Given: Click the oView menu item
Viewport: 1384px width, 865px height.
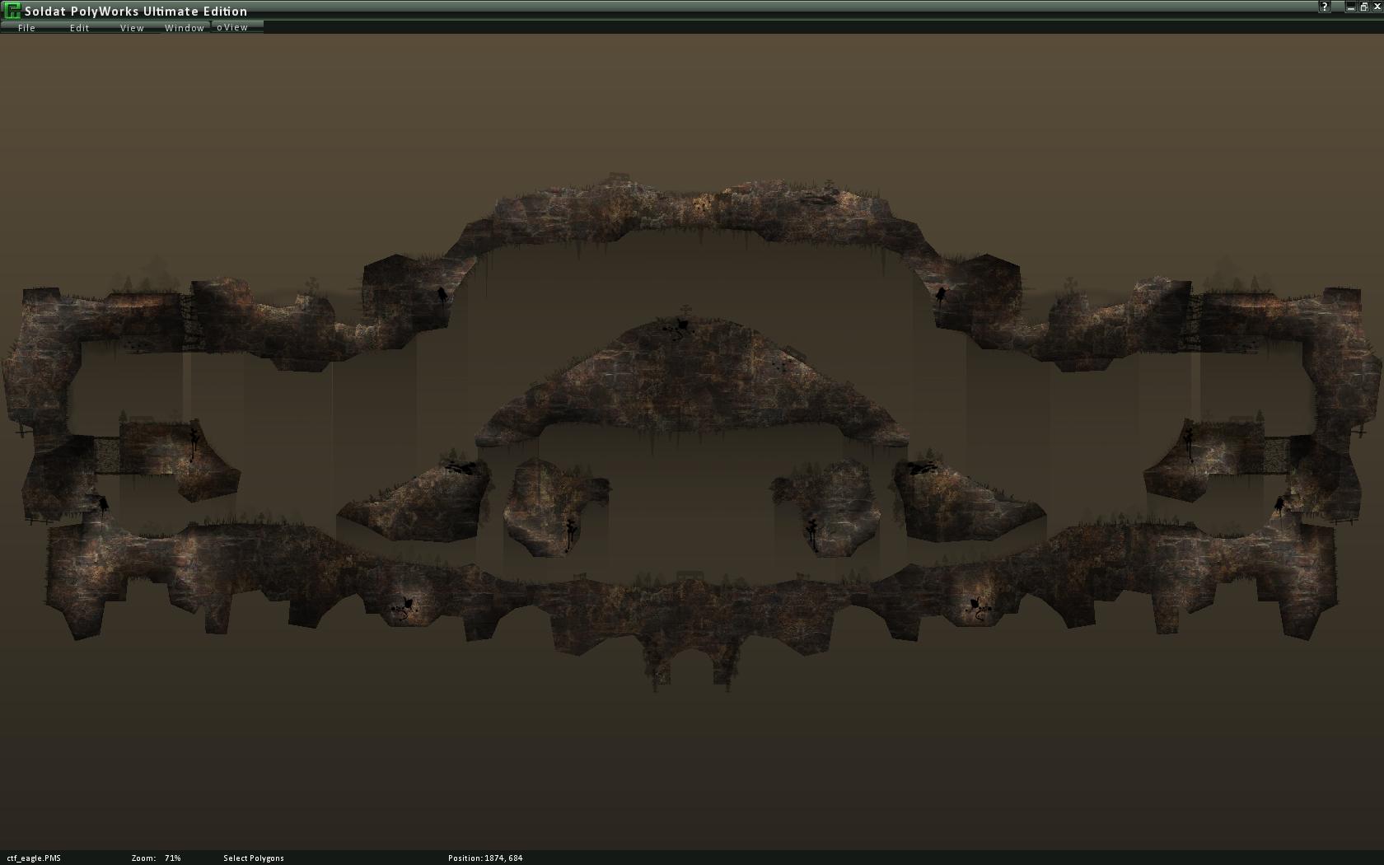Looking at the screenshot, I should tap(233, 27).
